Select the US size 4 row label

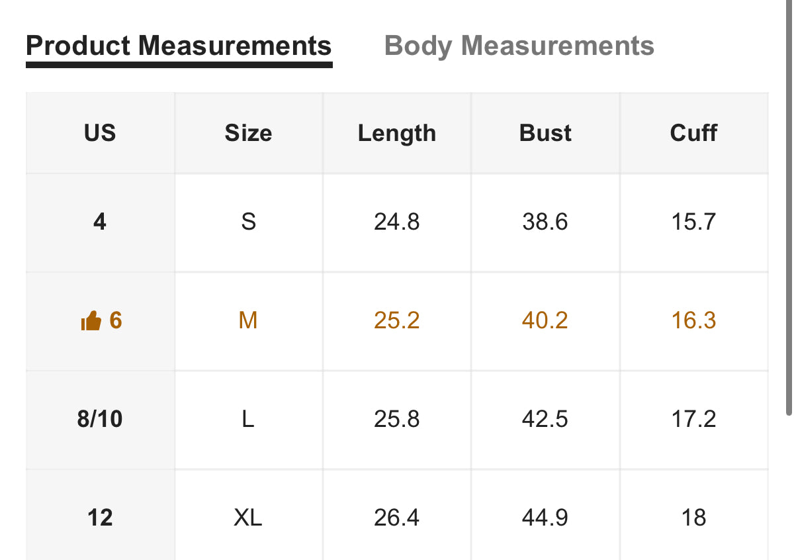100,222
